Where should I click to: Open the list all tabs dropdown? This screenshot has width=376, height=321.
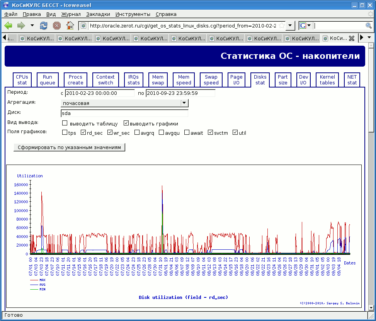pyautogui.click(x=369, y=38)
